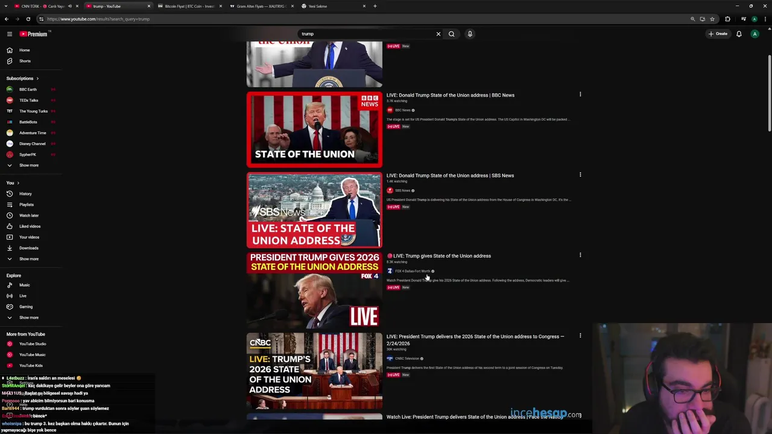Open browser extensions puzzle icon

pyautogui.click(x=727, y=19)
